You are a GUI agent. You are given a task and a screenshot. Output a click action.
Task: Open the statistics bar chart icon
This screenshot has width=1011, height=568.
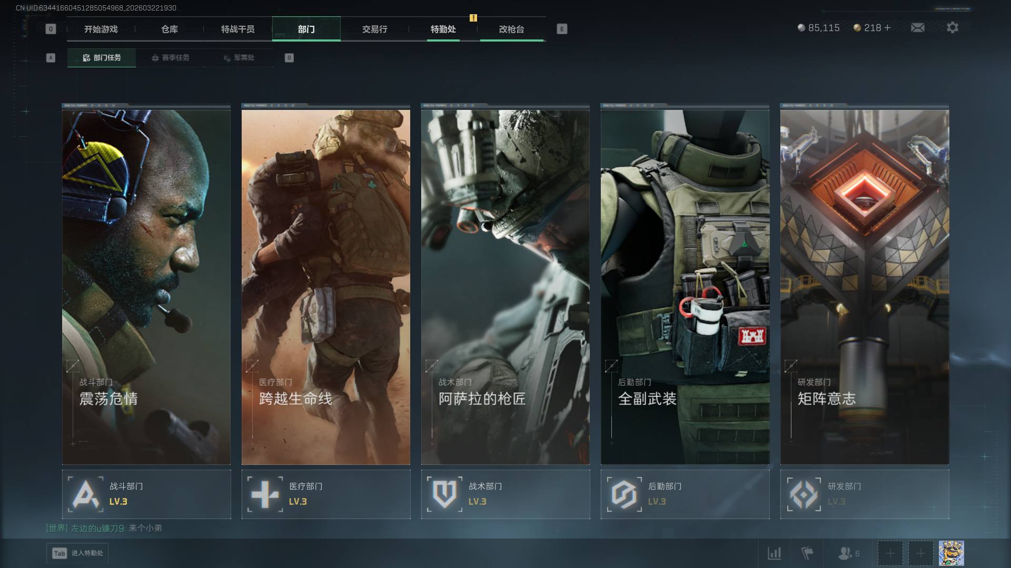click(x=774, y=553)
